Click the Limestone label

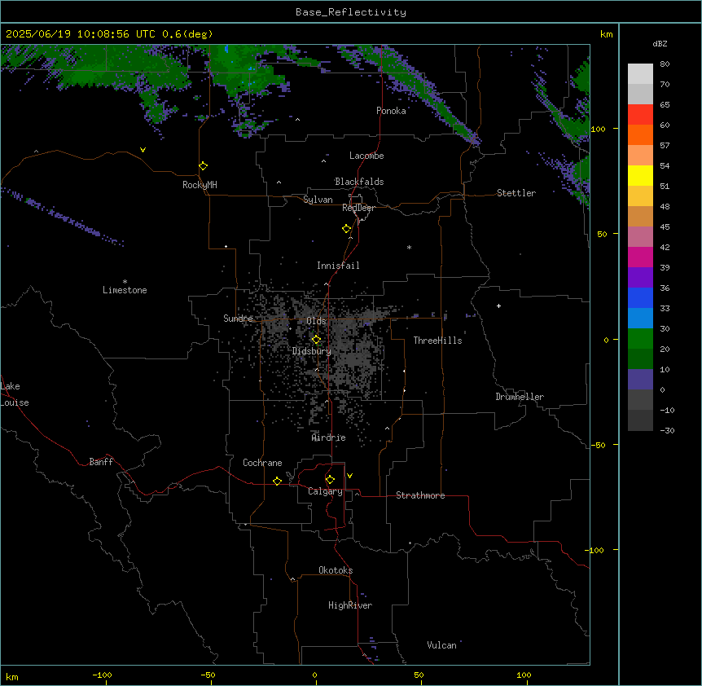pyautogui.click(x=125, y=290)
